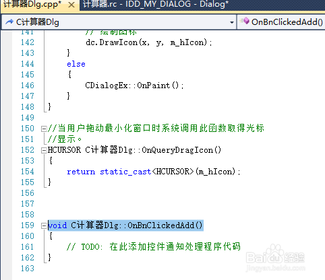Screen dimensions: 325x280
Task: Click the return keyword on line 154
Action: point(81,172)
